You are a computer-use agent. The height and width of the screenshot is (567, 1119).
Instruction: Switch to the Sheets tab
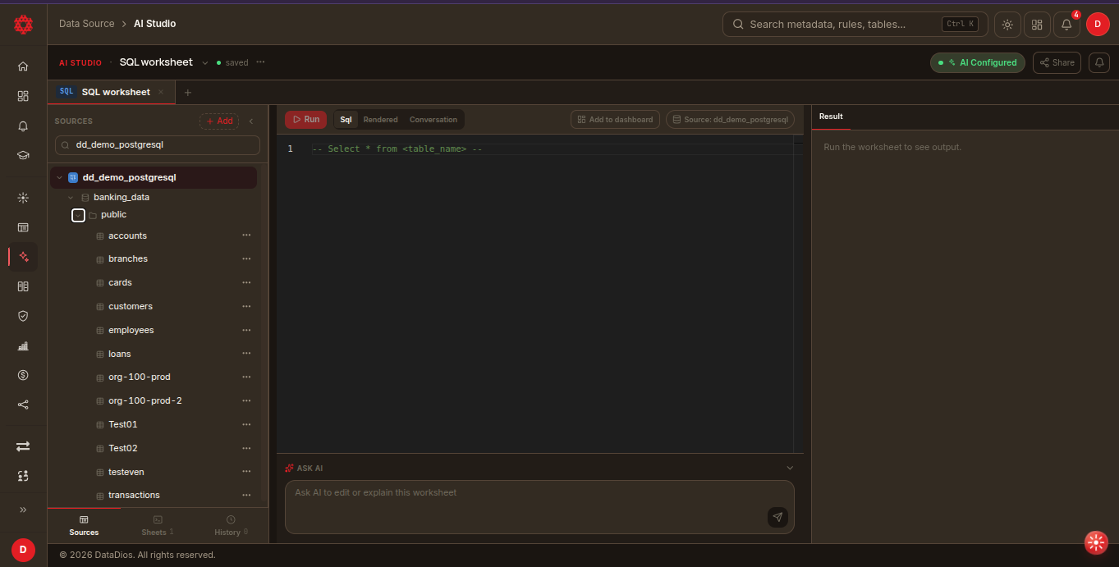click(158, 526)
